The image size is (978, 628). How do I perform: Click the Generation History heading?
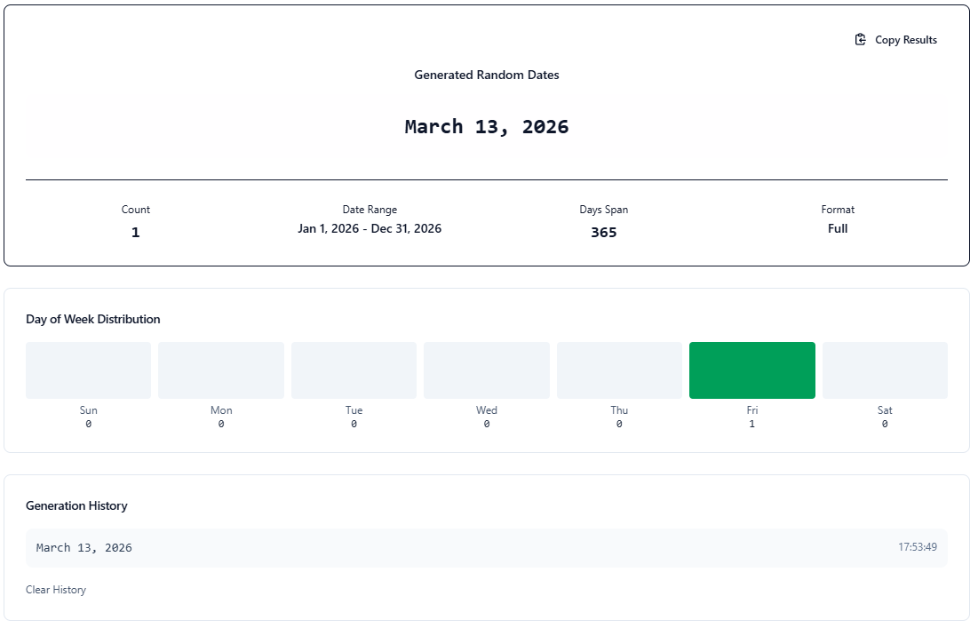[76, 505]
